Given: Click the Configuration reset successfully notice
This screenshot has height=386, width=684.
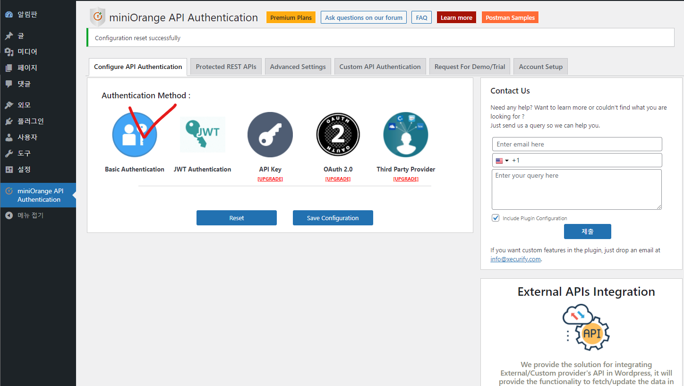Looking at the screenshot, I should tap(380, 38).
